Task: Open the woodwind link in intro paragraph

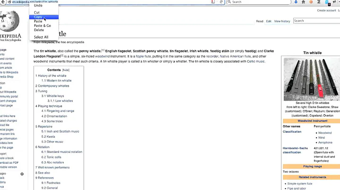Action: pyautogui.click(x=102, y=56)
